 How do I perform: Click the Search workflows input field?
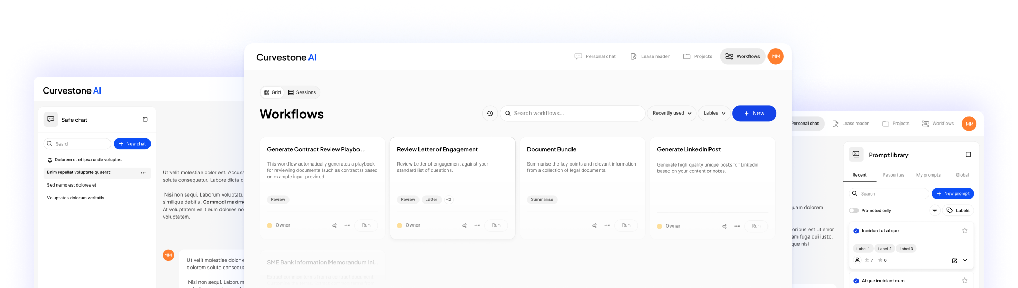click(574, 114)
